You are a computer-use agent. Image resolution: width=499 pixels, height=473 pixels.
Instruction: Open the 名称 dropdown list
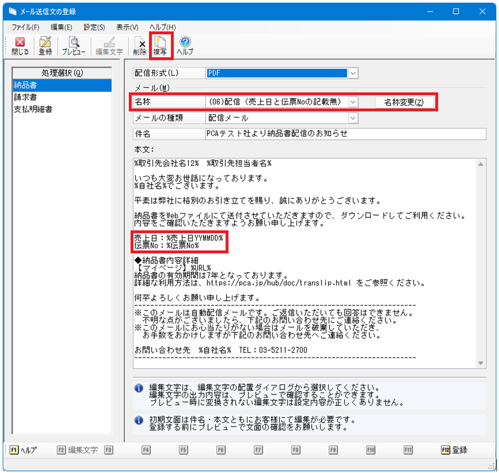pyautogui.click(x=353, y=102)
